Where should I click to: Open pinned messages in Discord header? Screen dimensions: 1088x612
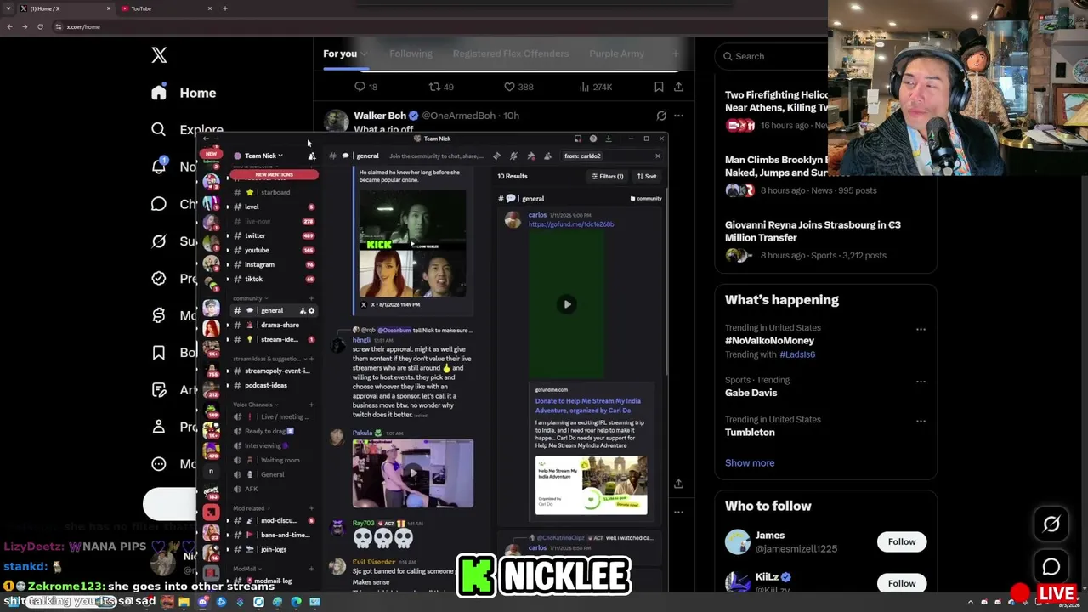(531, 156)
